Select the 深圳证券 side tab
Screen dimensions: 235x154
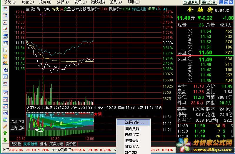point(17,121)
